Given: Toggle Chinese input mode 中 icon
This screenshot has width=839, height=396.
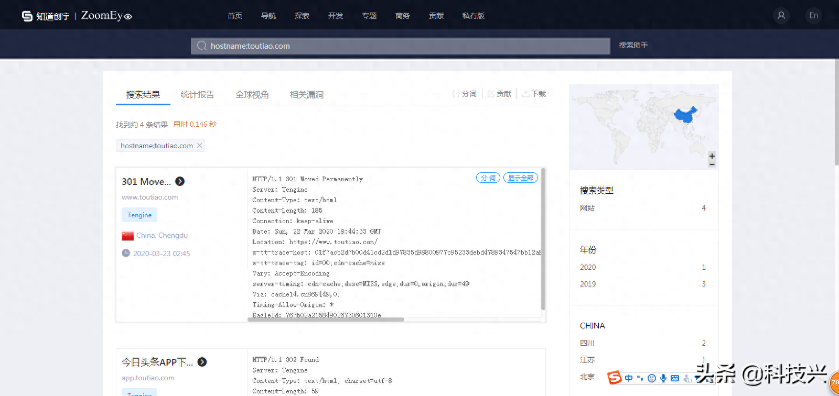Looking at the screenshot, I should pos(629,378).
